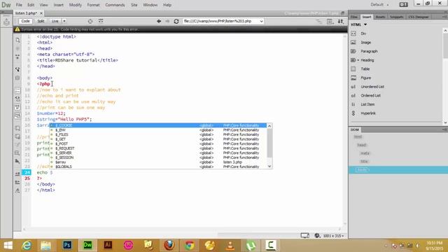448x252 pixels.
Task: Switch to Code view
Action: pyautogui.click(x=25, y=21)
